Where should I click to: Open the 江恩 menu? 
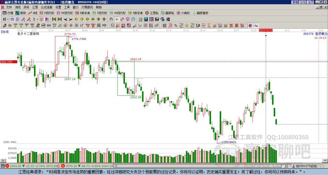pyautogui.click(x=35, y=7)
